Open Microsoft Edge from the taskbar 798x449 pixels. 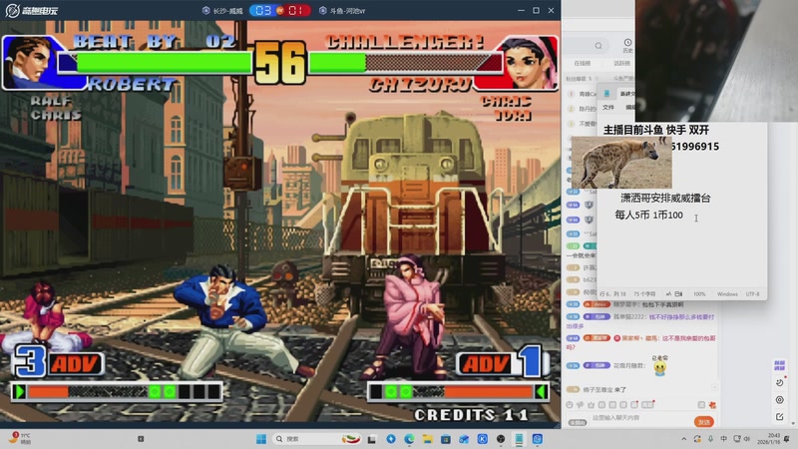coord(409,439)
